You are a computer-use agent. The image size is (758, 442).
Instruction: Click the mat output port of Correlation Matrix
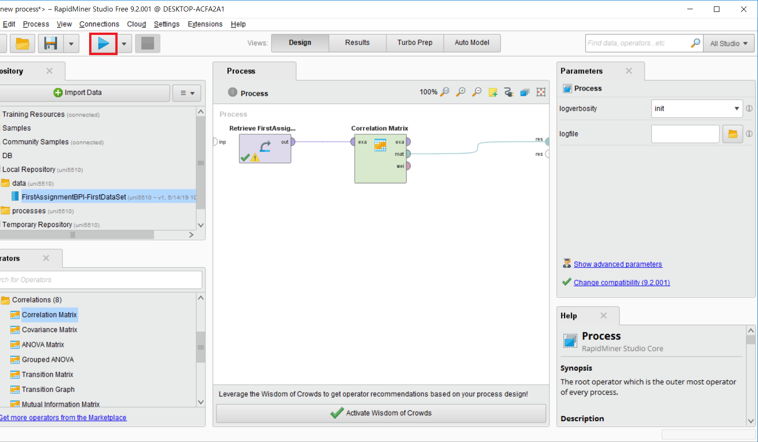point(408,154)
